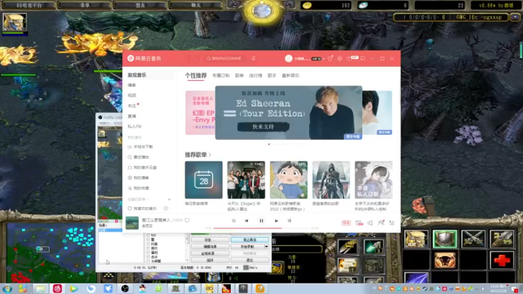
Task: Click the 退出 button in OBS
Action: (x=250, y=260)
